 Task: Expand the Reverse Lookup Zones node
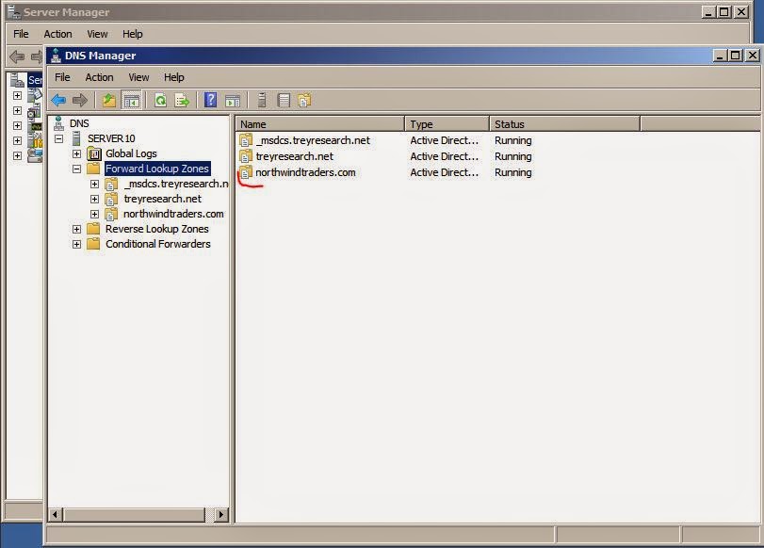pyautogui.click(x=77, y=229)
